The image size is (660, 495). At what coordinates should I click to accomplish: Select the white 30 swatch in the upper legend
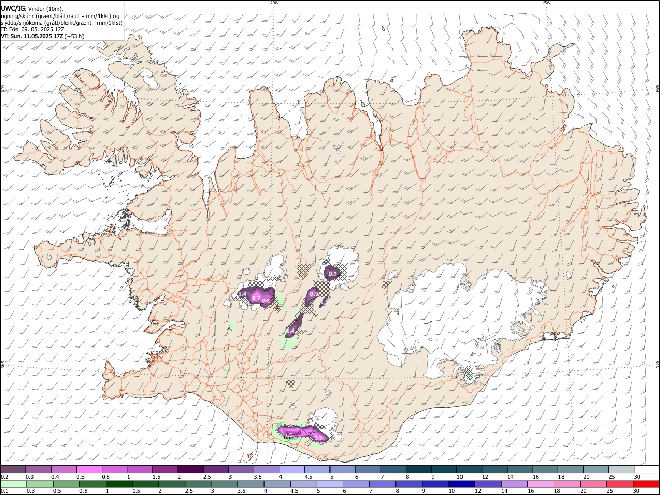[x=647, y=469]
